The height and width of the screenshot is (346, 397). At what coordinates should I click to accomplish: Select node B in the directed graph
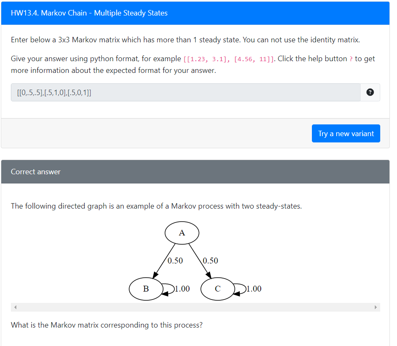coord(145,289)
